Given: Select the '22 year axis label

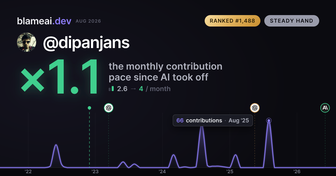Looking at the screenshot, I should [28, 172].
